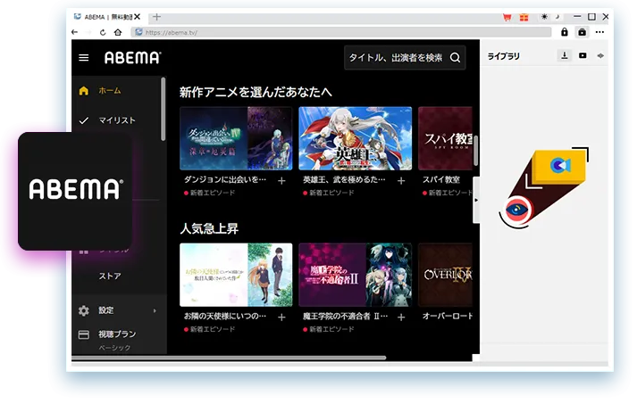Click the card icon beside 視聴プラン
Viewport: 637px width, 404px height.
[84, 334]
